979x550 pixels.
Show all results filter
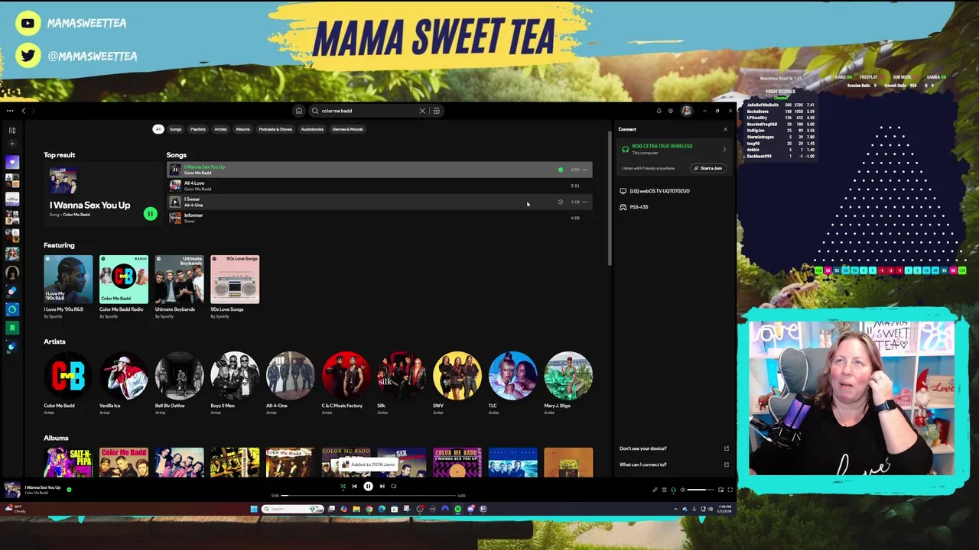tap(158, 129)
